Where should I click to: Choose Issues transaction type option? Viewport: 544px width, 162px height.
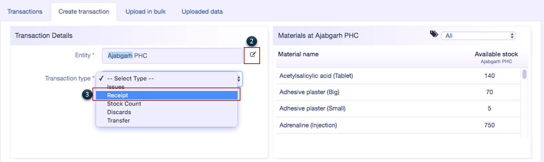tap(116, 87)
